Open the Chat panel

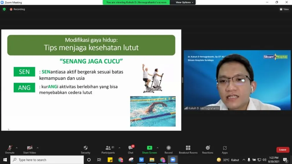coord(131,150)
